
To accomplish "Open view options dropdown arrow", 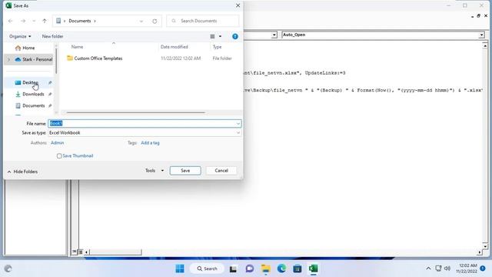I will pos(221,36).
